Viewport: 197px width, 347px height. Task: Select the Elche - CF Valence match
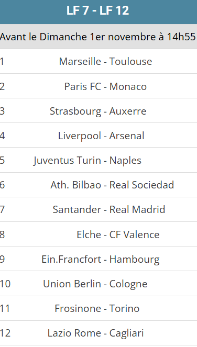pos(118,234)
